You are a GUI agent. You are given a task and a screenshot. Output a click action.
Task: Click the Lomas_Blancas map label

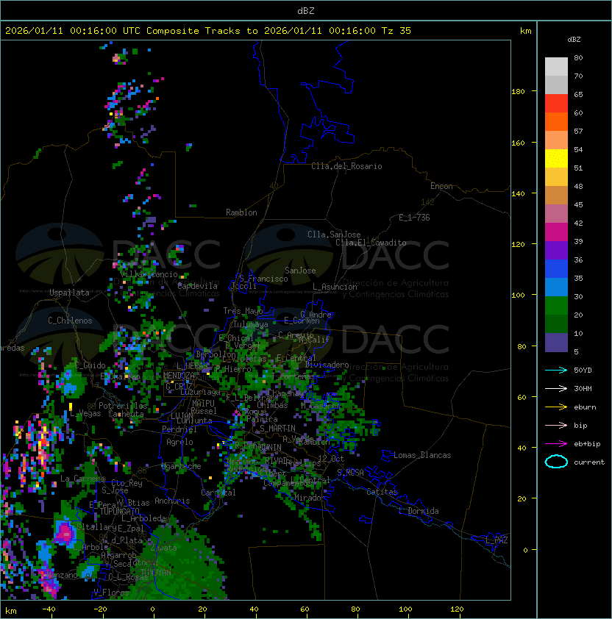coord(422,455)
